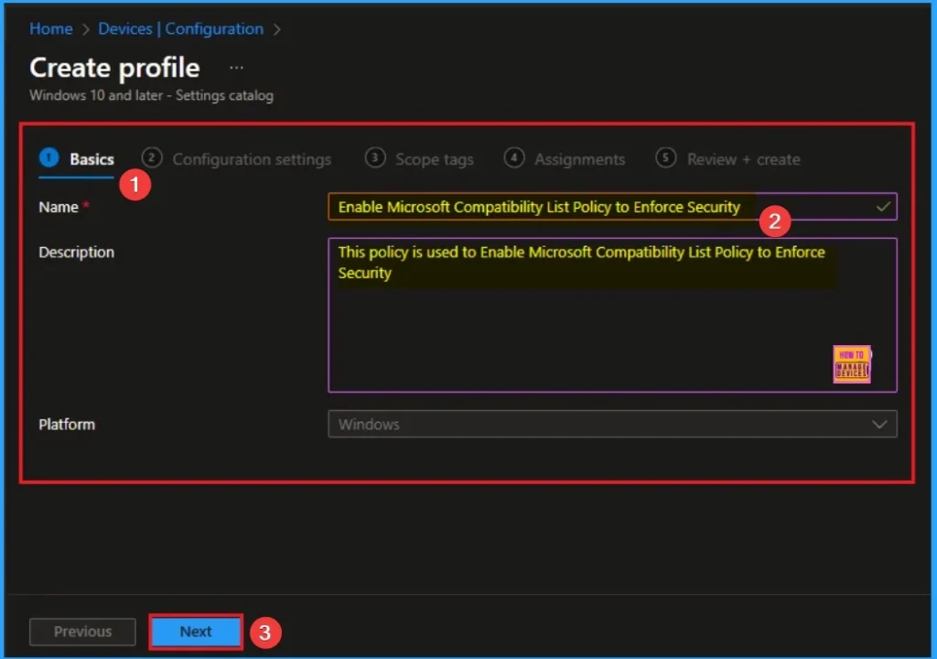Click the step 5 circle icon for Review + create
Image resolution: width=937 pixels, height=659 pixels.
click(666, 157)
